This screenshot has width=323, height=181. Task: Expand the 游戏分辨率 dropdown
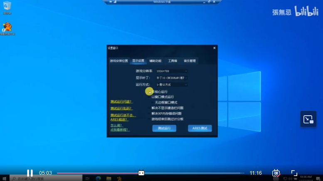click(x=171, y=71)
